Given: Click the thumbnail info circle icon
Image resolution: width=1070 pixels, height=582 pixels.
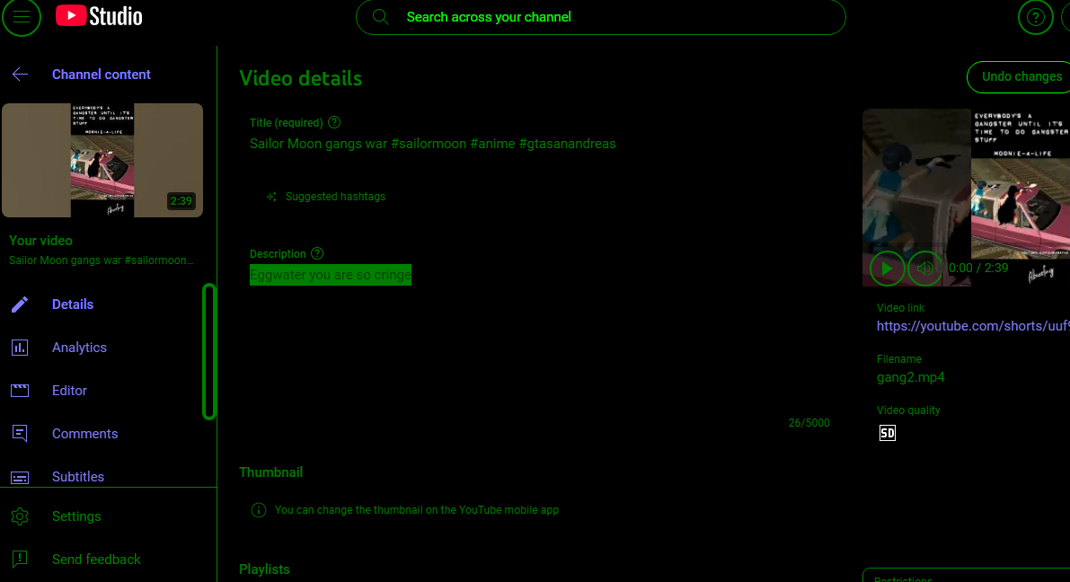Looking at the screenshot, I should tap(259, 509).
